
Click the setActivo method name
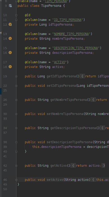click(55, 180)
